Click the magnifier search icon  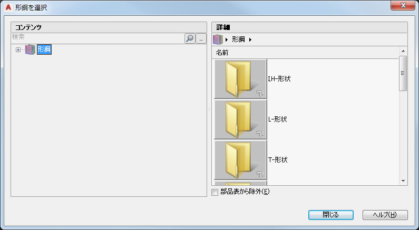pyautogui.click(x=190, y=39)
